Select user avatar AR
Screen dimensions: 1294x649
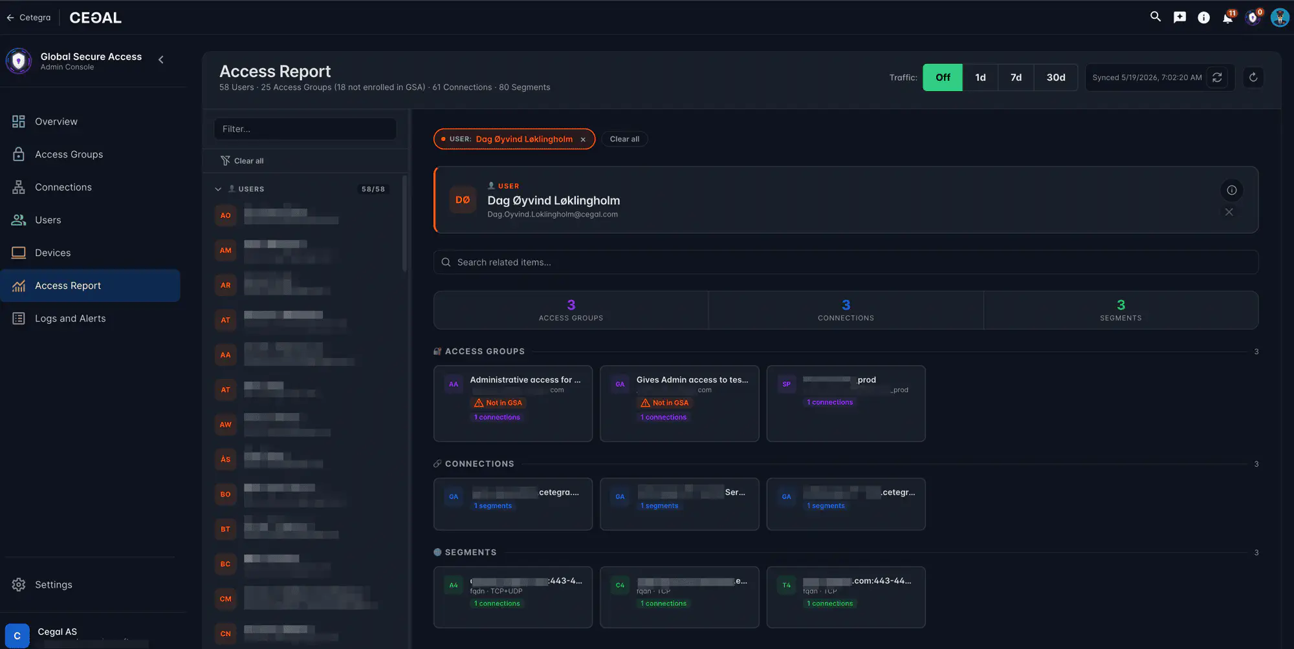coord(225,285)
